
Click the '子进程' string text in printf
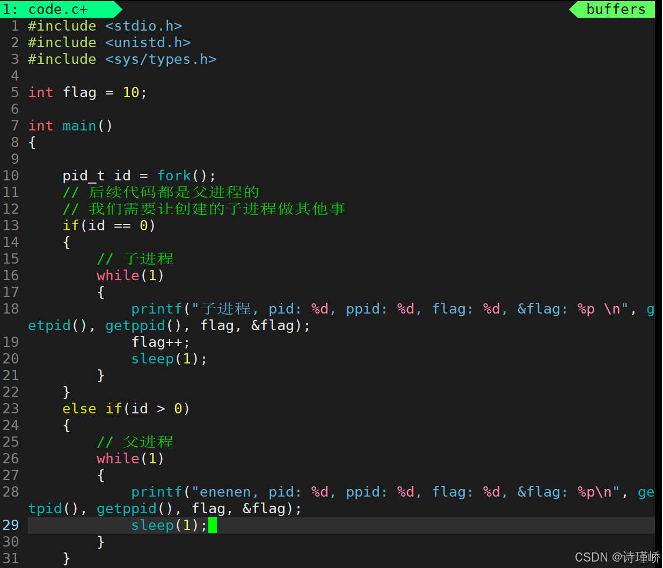click(225, 309)
